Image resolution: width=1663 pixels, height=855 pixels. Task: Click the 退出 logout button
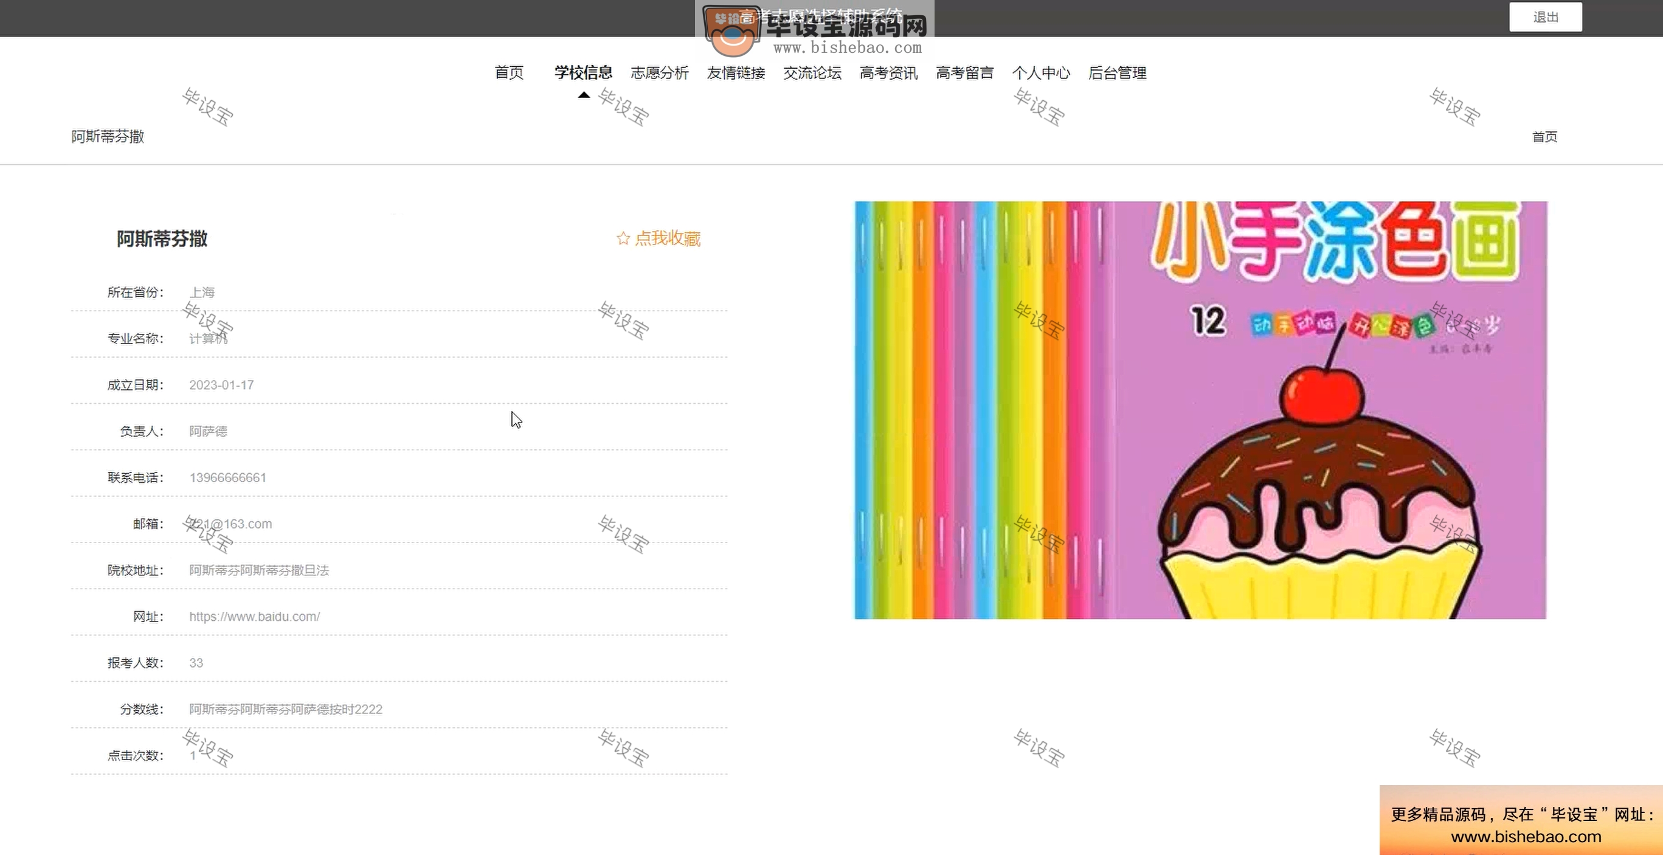[1546, 18]
